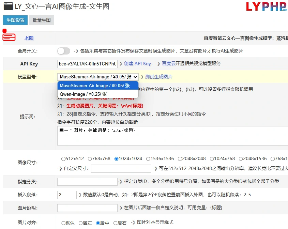Screen dimensions: 288x229
Task: Select the 1024x768 image size
Action: (x=212, y=159)
